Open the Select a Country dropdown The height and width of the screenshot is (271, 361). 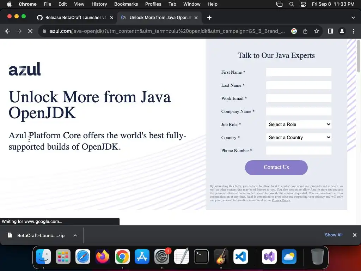[299, 138]
